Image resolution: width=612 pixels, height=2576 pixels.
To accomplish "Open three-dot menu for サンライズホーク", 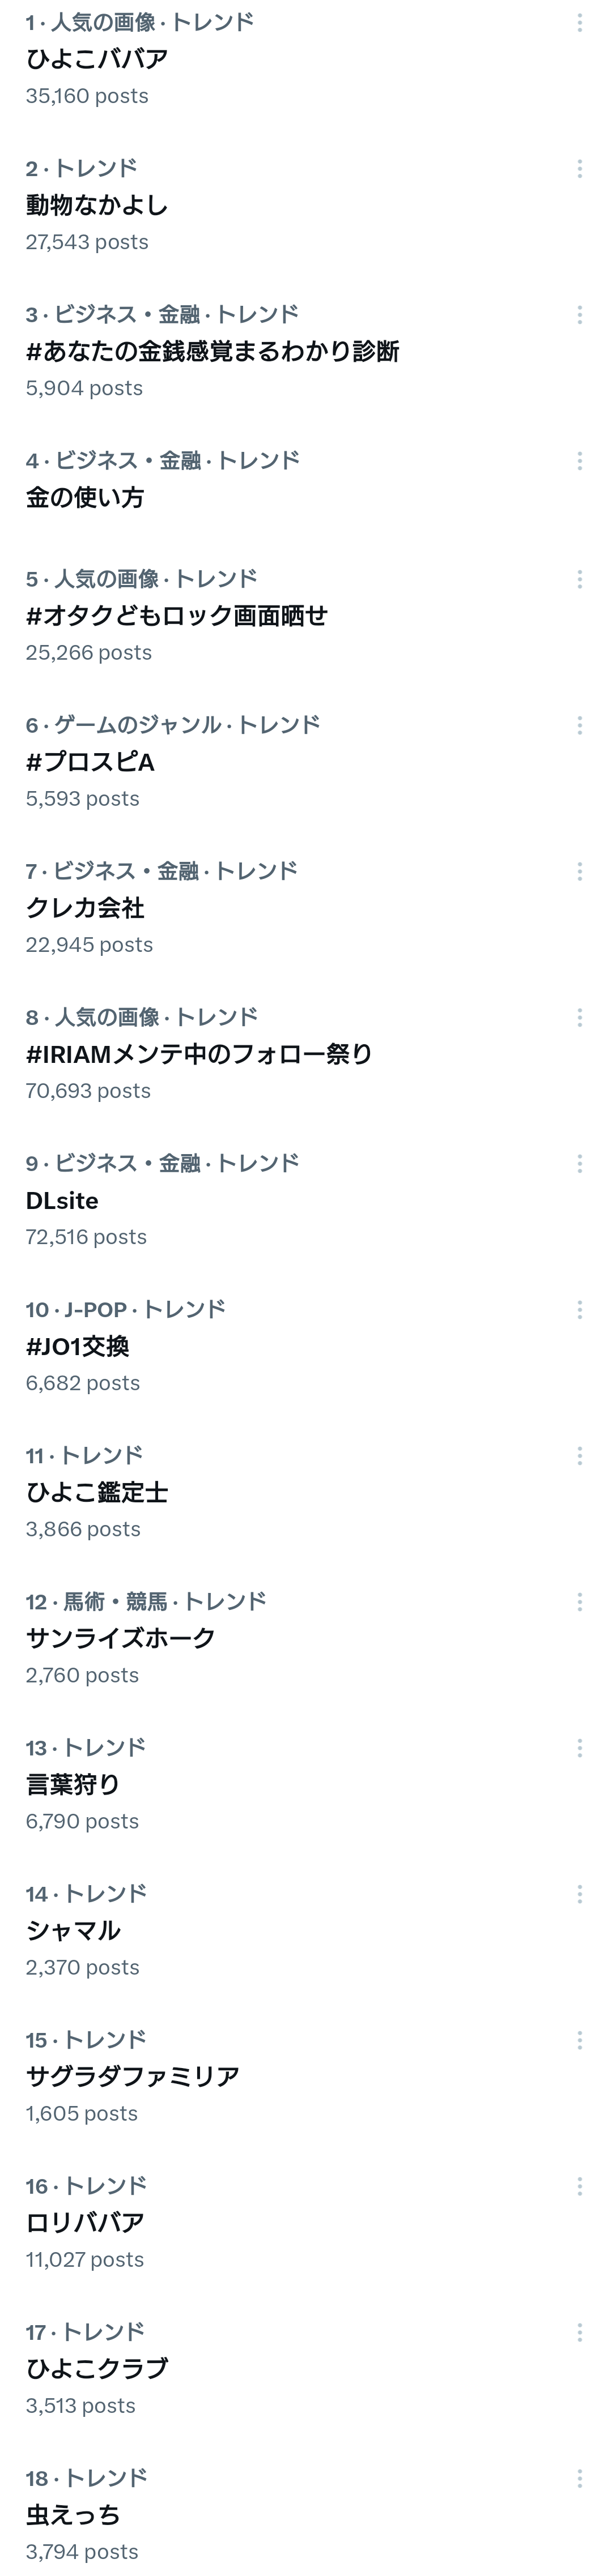I will pyautogui.click(x=579, y=1601).
